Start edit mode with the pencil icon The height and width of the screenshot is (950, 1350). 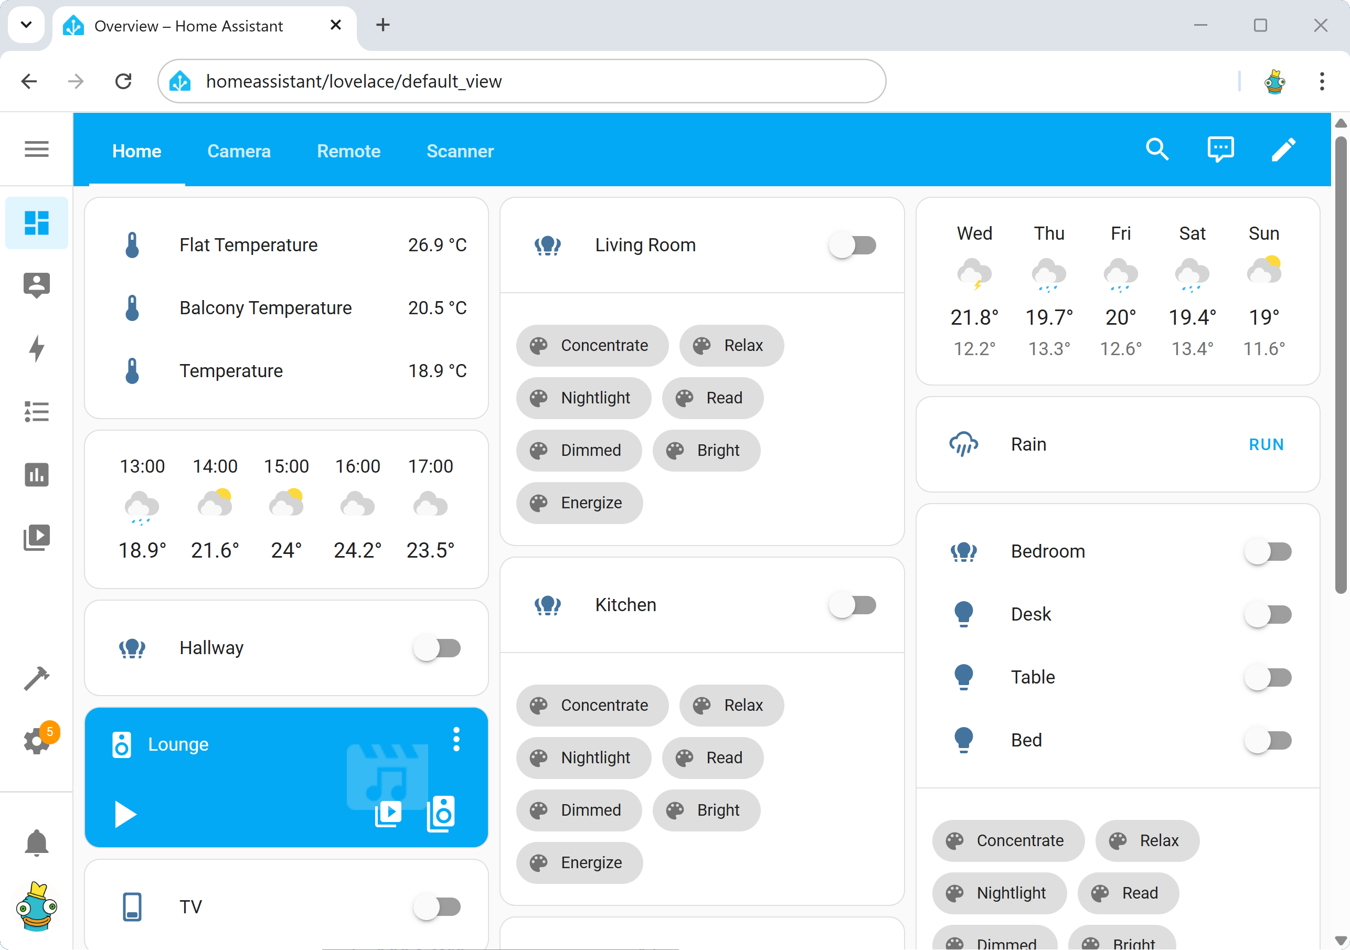tap(1283, 150)
